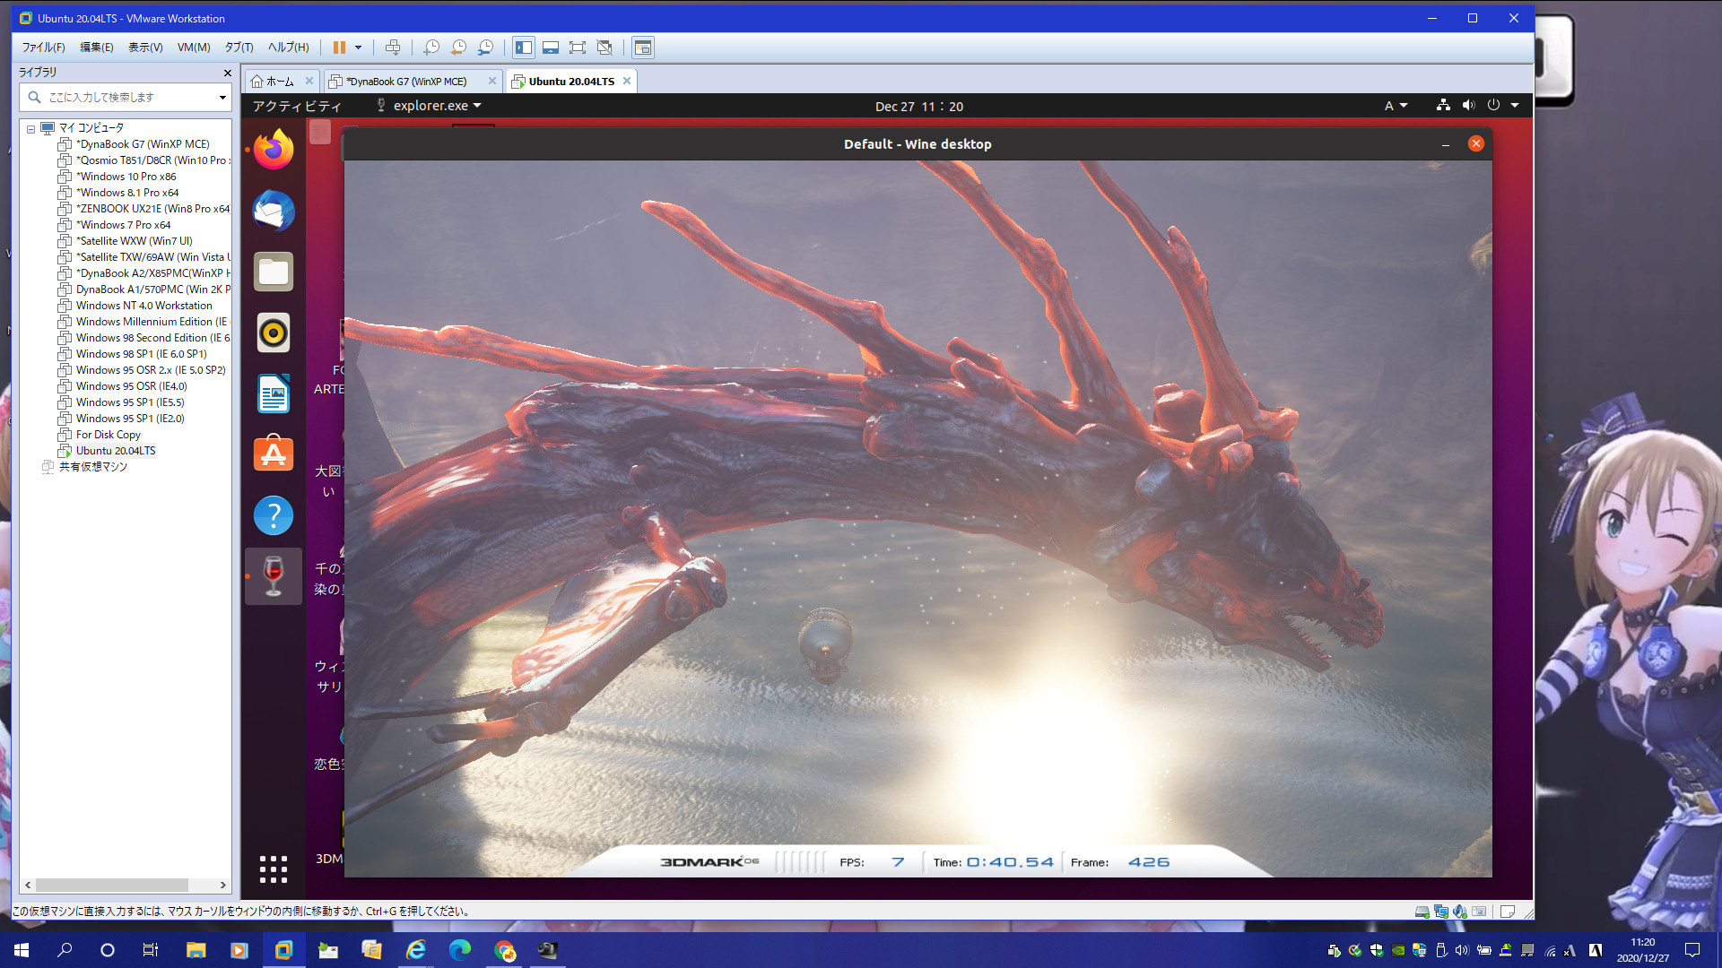
Task: Click the Wine icon in the dock
Action: point(274,576)
